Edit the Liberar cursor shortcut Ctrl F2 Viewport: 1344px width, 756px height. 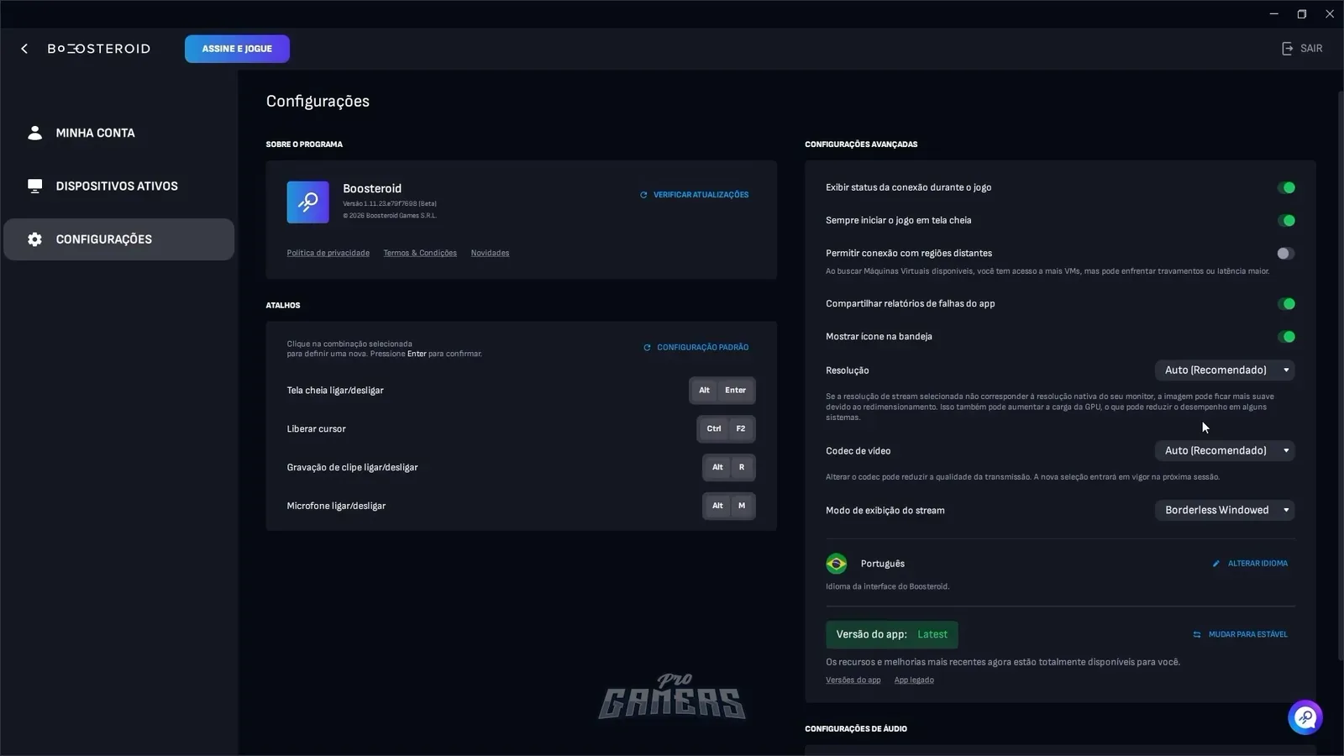727,429
